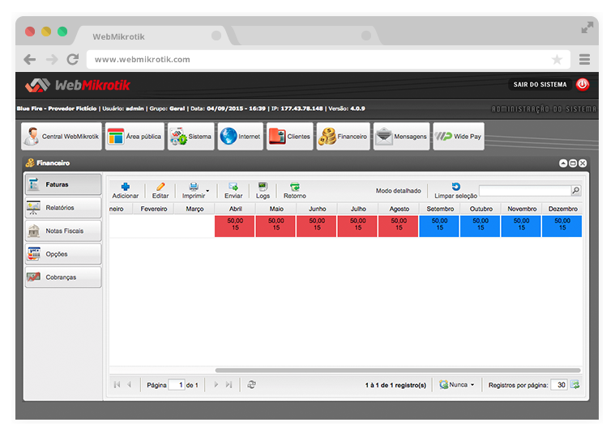This screenshot has height=435, width=615.
Task: Click the Enviar invoice icon
Action: [233, 186]
